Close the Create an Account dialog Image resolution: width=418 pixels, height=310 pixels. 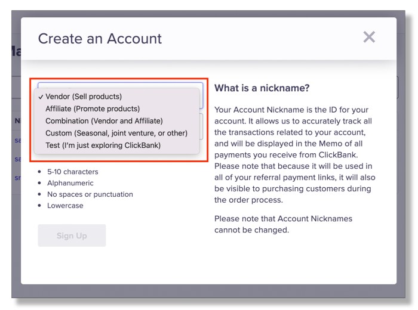click(369, 37)
